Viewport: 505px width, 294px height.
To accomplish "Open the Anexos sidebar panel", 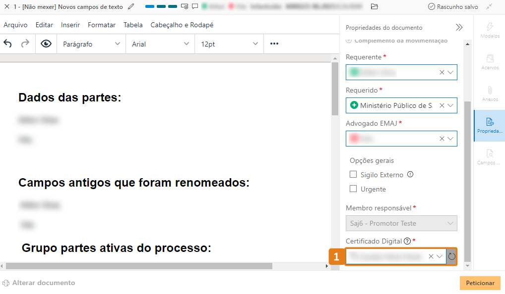I will pyautogui.click(x=490, y=94).
